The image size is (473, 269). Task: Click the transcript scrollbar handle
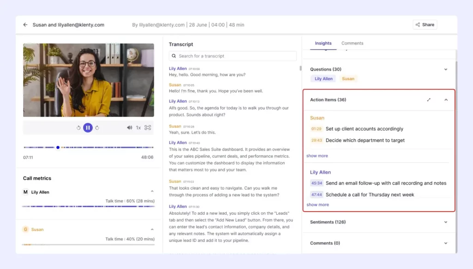[300, 68]
